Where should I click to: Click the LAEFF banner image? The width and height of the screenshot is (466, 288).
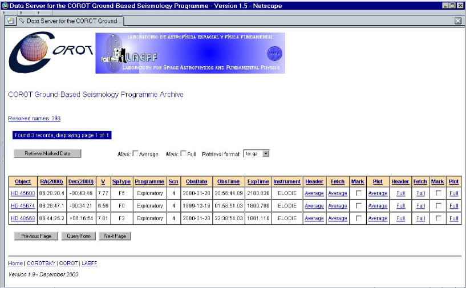click(x=190, y=53)
